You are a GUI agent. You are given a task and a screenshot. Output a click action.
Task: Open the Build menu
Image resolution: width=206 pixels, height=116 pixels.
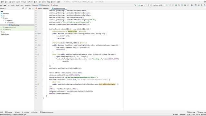tap(36, 2)
